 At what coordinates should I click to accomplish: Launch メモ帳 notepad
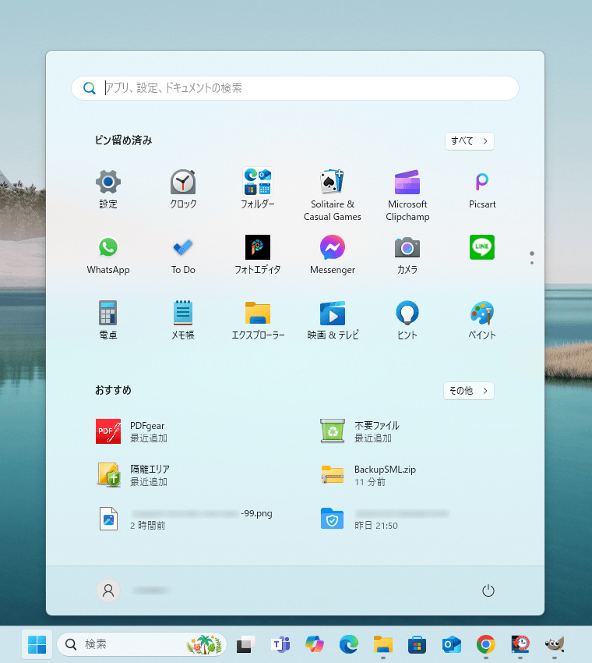click(183, 320)
